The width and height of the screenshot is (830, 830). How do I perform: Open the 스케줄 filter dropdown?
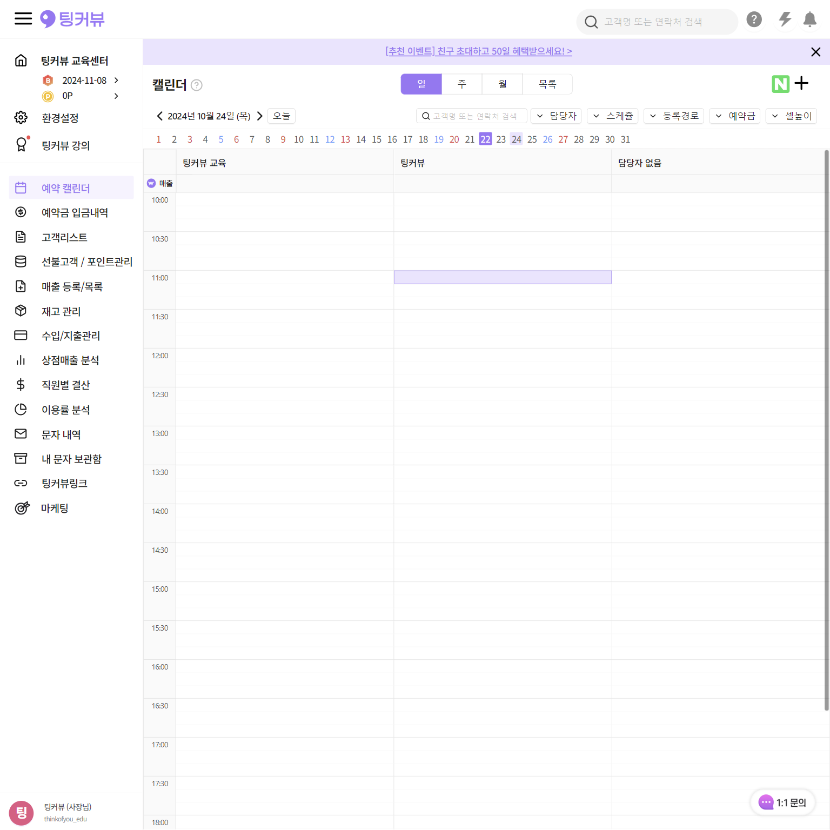click(613, 116)
